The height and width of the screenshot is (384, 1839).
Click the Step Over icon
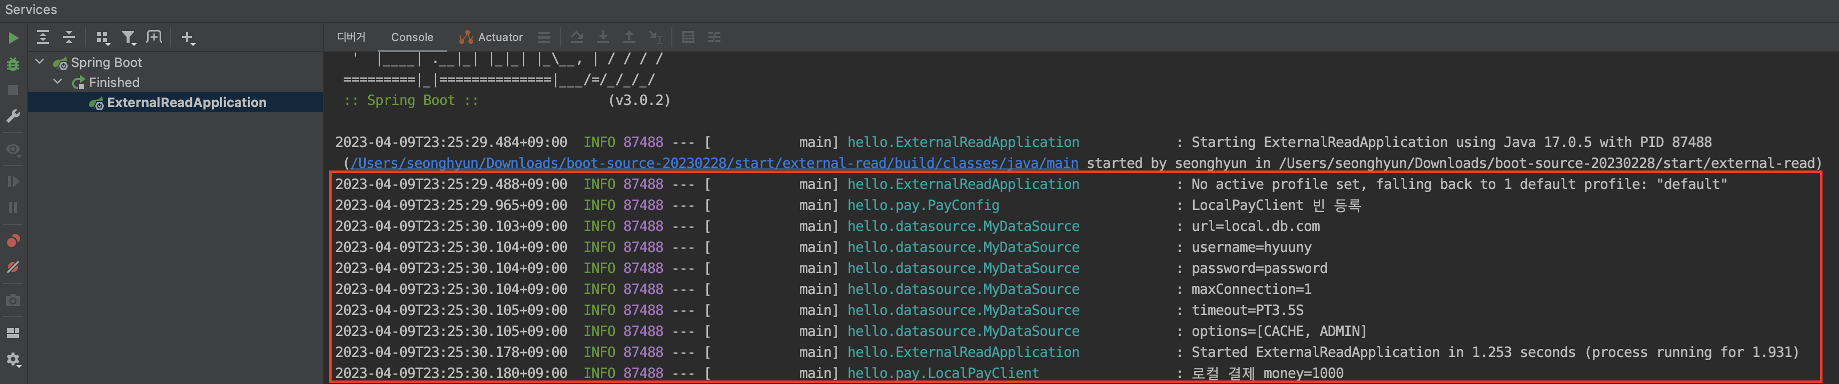(577, 37)
